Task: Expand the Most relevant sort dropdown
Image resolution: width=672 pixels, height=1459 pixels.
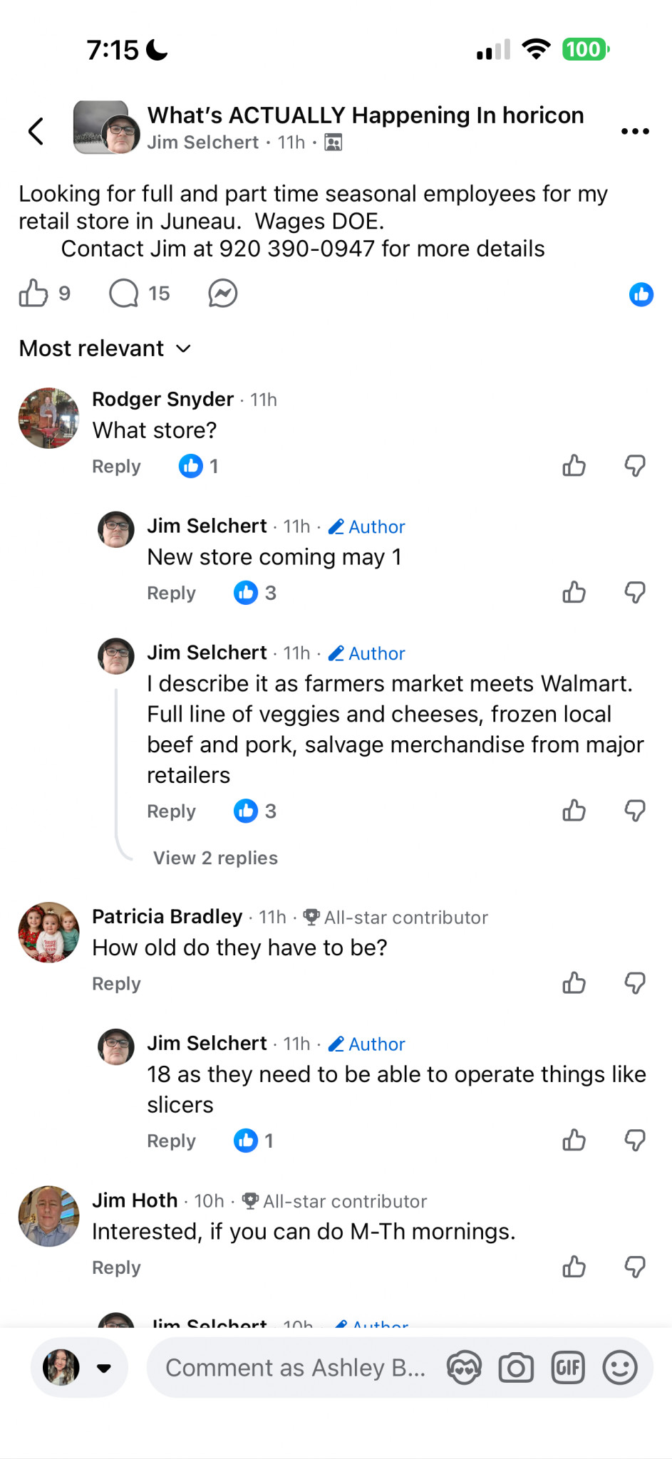Action: click(x=105, y=348)
